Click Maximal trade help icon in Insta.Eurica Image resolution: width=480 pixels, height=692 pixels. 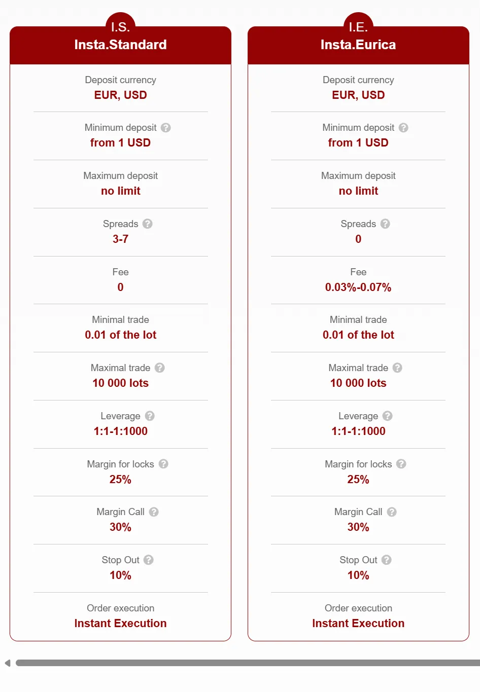(x=398, y=368)
